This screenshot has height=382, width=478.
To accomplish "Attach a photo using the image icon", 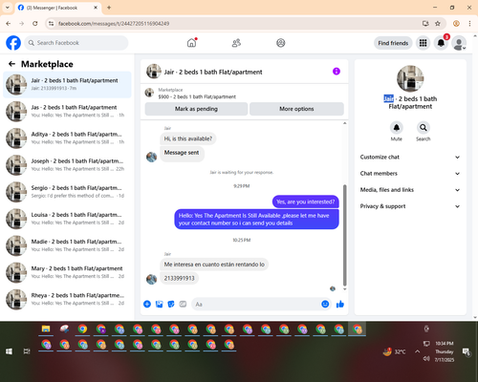I will coord(159,304).
